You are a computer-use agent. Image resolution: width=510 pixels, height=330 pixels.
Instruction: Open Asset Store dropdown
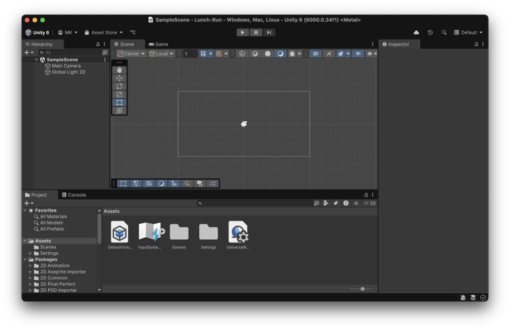104,32
